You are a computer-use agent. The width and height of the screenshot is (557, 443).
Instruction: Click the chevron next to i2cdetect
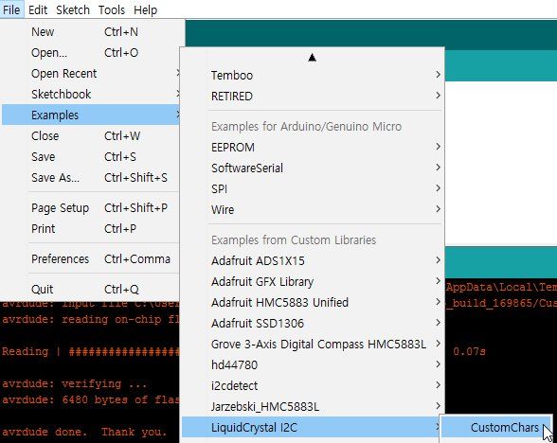[438, 384]
